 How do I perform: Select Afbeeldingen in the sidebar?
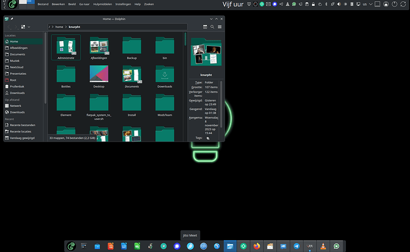(x=23, y=48)
